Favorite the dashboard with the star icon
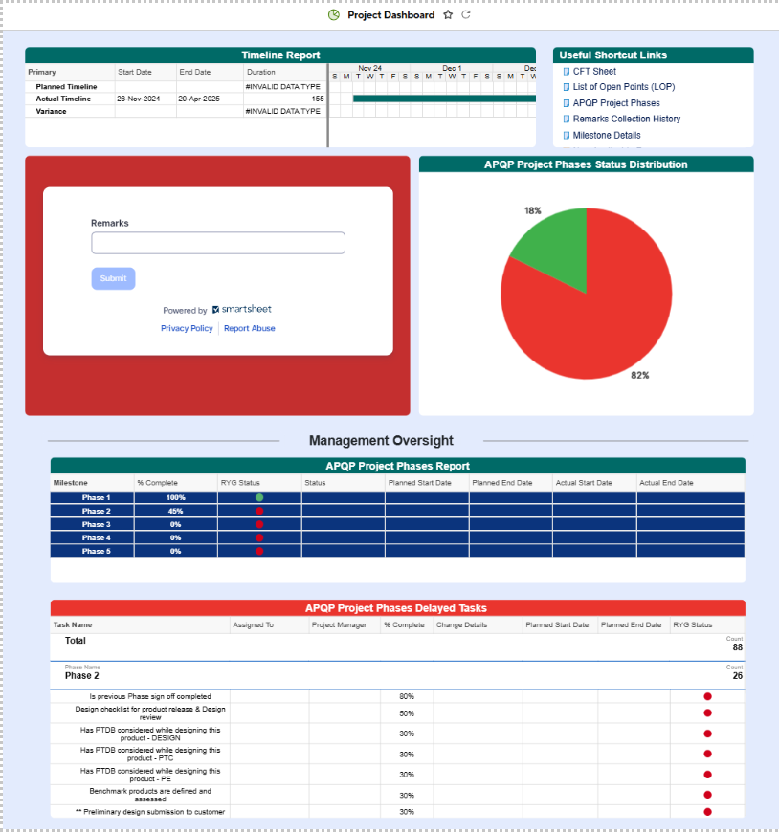 point(448,15)
